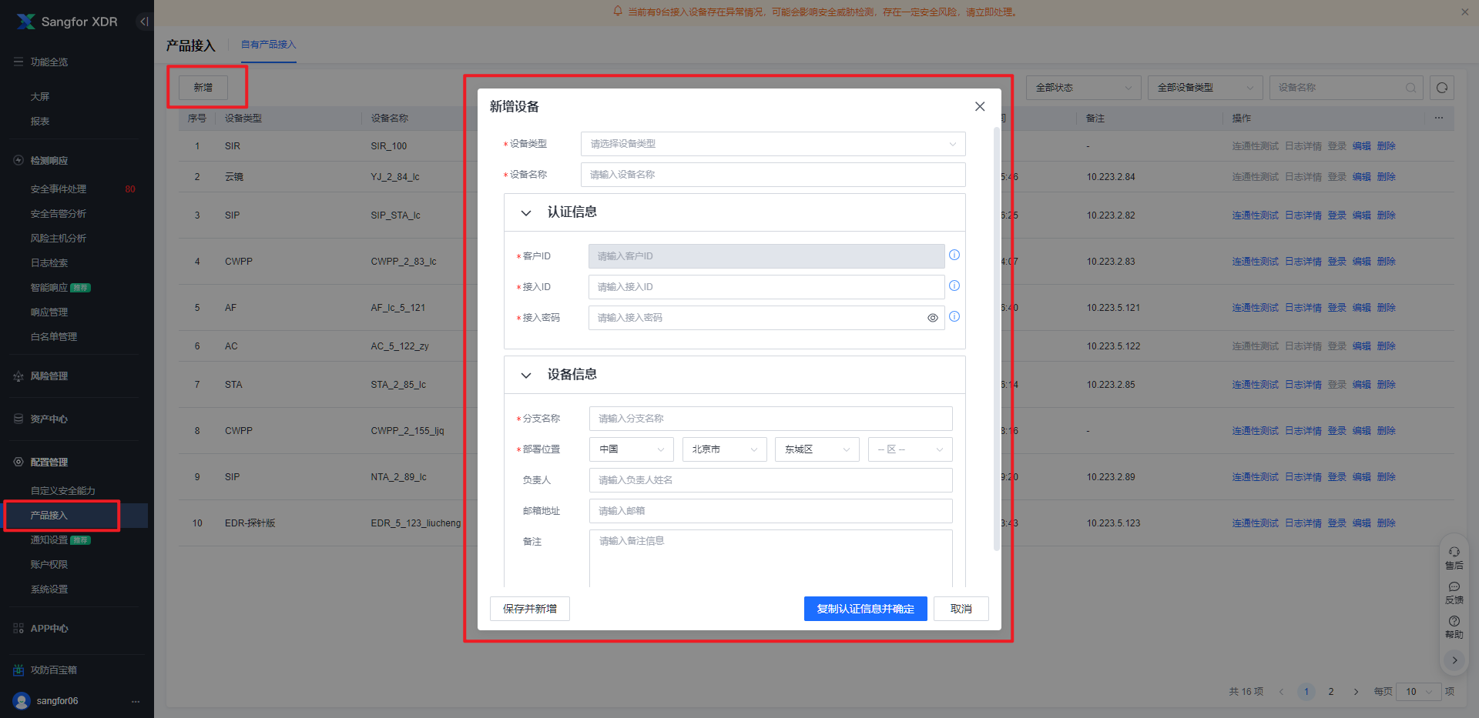
Task: Click the 设备名称 input field in dialog
Action: tap(773, 175)
